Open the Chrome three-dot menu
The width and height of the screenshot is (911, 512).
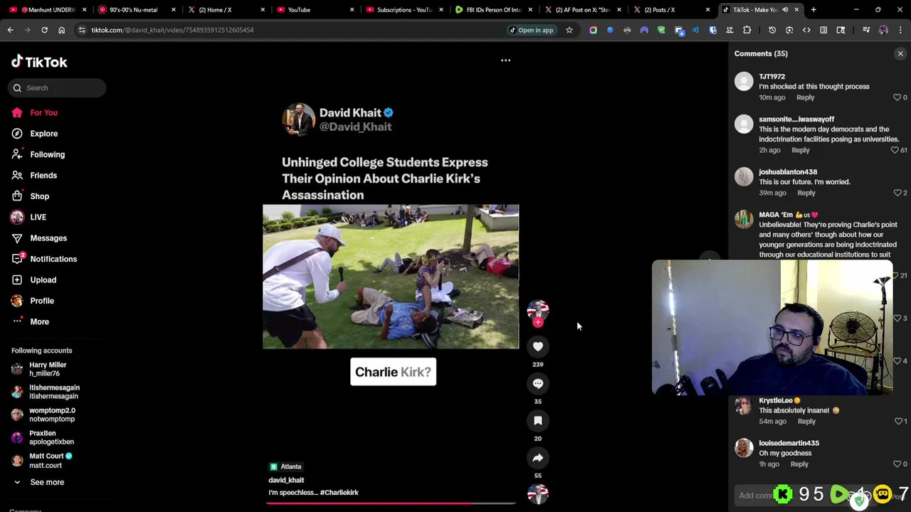900,30
